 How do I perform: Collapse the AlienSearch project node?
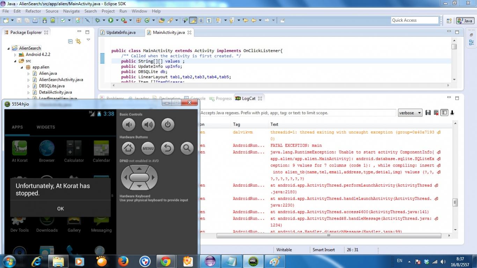[x=9, y=48]
